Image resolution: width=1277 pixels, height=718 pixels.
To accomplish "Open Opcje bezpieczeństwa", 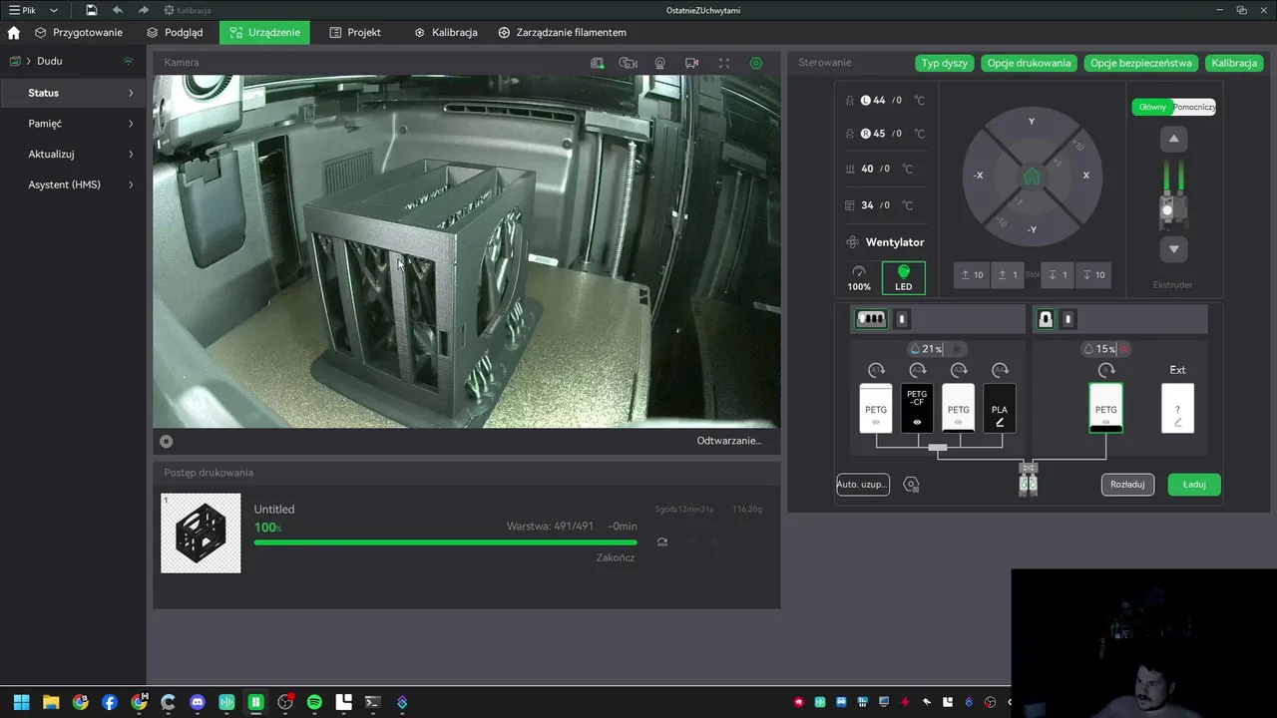I will (x=1141, y=63).
